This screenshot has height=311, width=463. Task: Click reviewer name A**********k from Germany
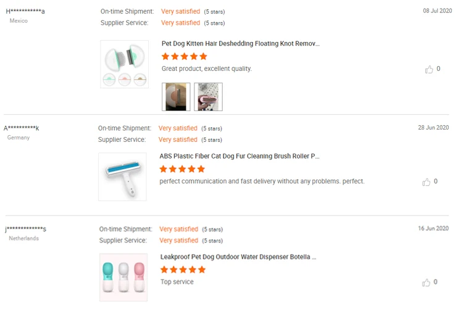(22, 128)
